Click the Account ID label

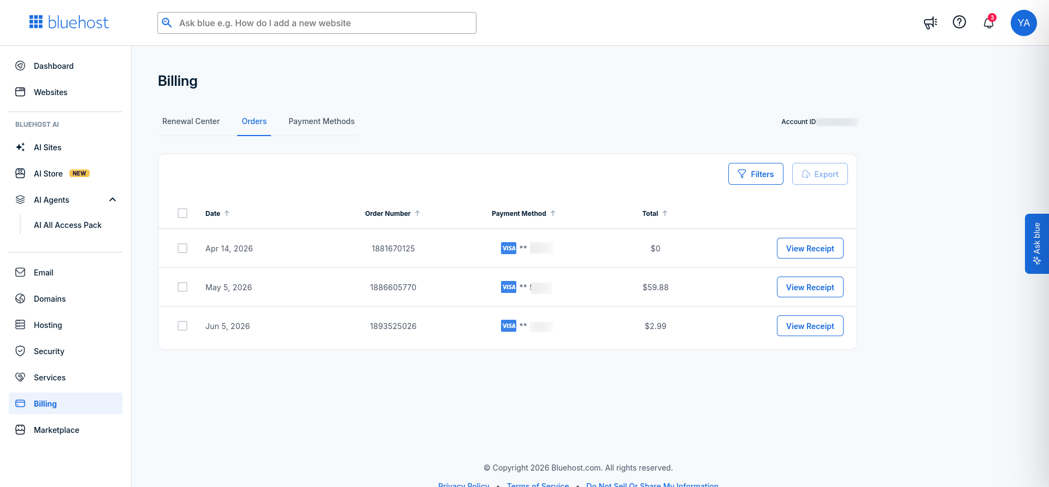[x=798, y=122]
